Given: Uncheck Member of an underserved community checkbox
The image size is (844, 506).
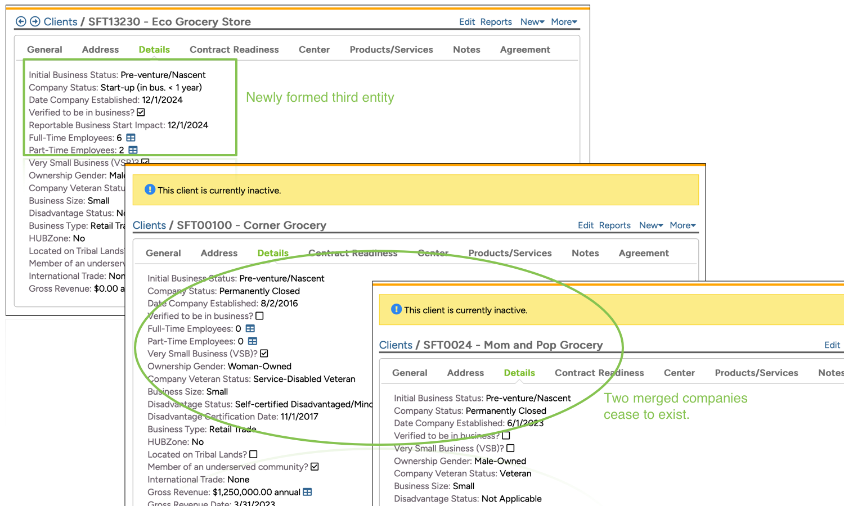Looking at the screenshot, I should tap(315, 467).
